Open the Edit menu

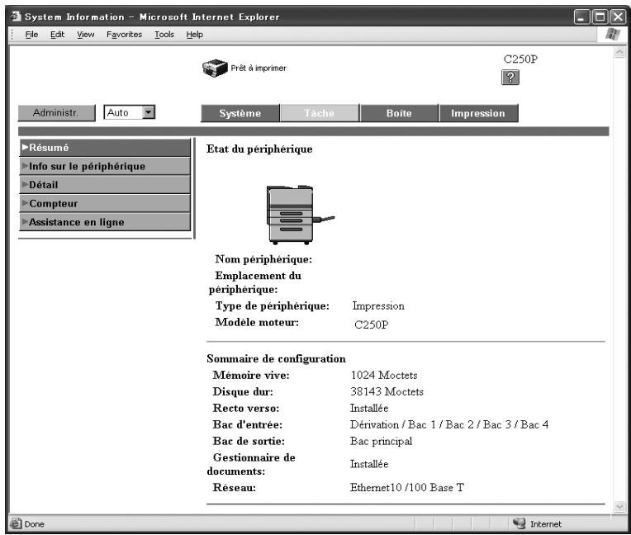click(x=57, y=35)
